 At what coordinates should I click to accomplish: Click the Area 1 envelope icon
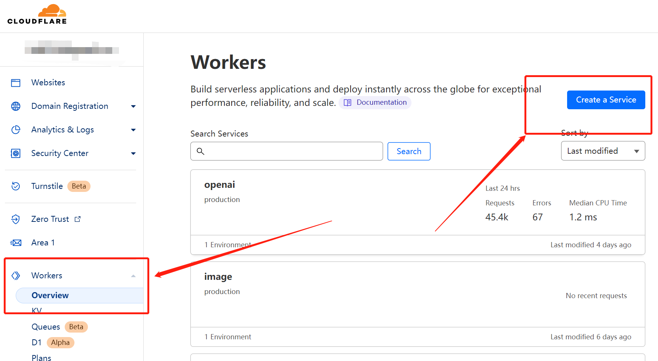tap(16, 243)
